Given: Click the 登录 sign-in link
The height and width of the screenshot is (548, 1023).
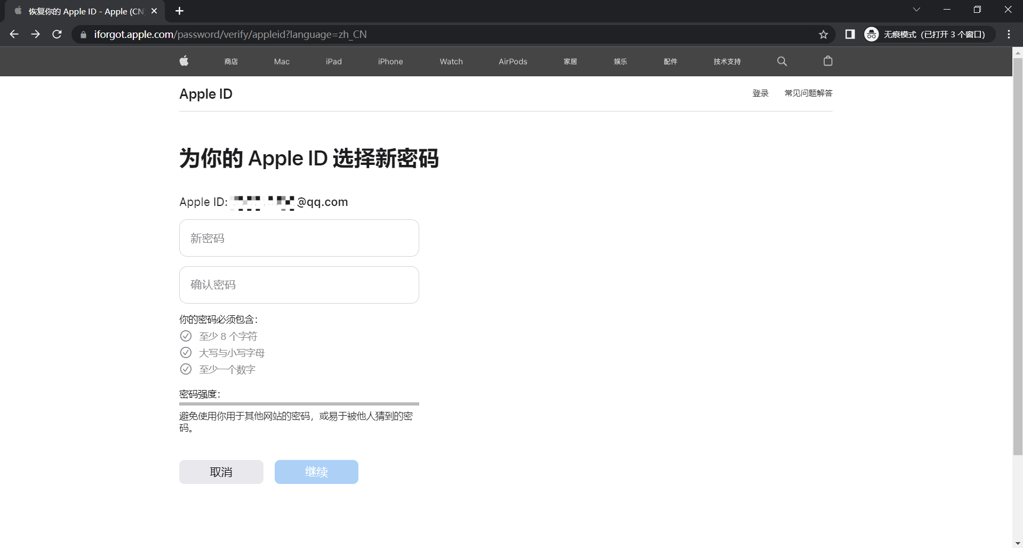Looking at the screenshot, I should point(760,93).
